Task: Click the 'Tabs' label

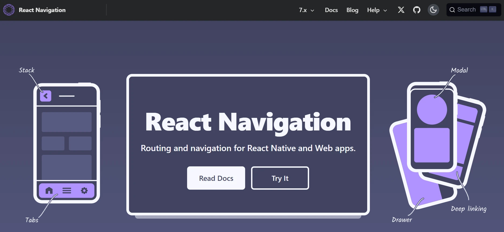Action: coord(32,220)
